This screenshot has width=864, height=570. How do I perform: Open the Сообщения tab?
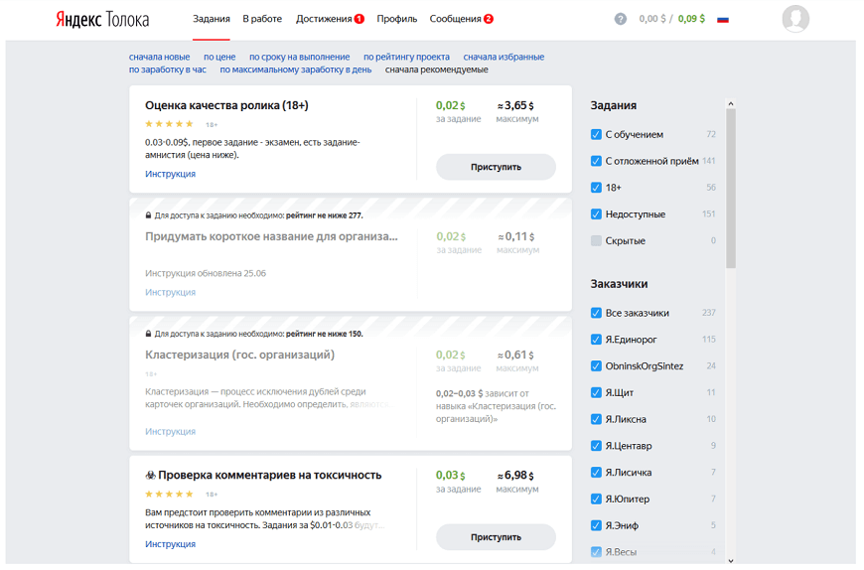click(455, 19)
